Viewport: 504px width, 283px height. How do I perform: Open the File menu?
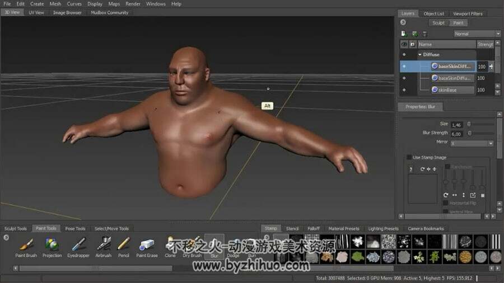(x=7, y=4)
